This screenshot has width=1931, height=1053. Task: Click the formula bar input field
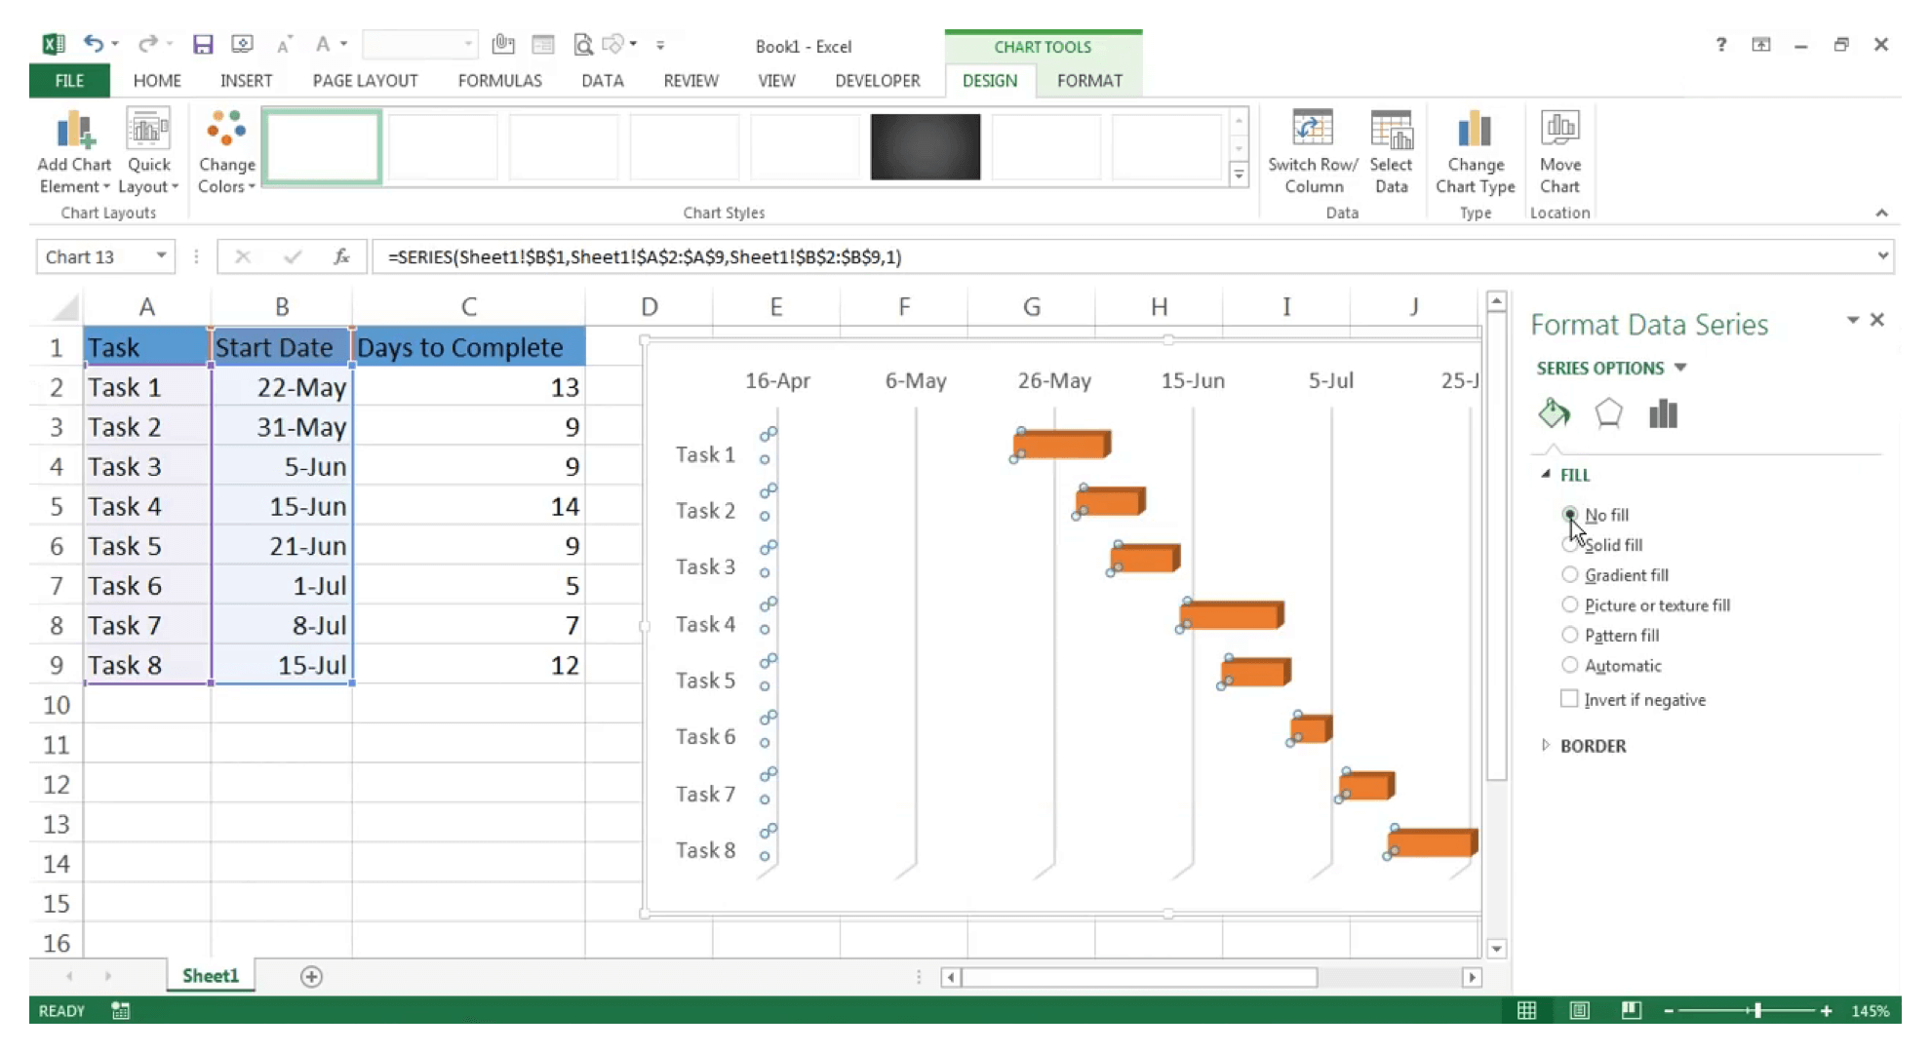coord(1123,256)
